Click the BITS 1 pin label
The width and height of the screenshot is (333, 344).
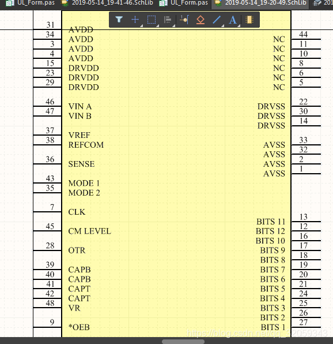tap(273, 327)
